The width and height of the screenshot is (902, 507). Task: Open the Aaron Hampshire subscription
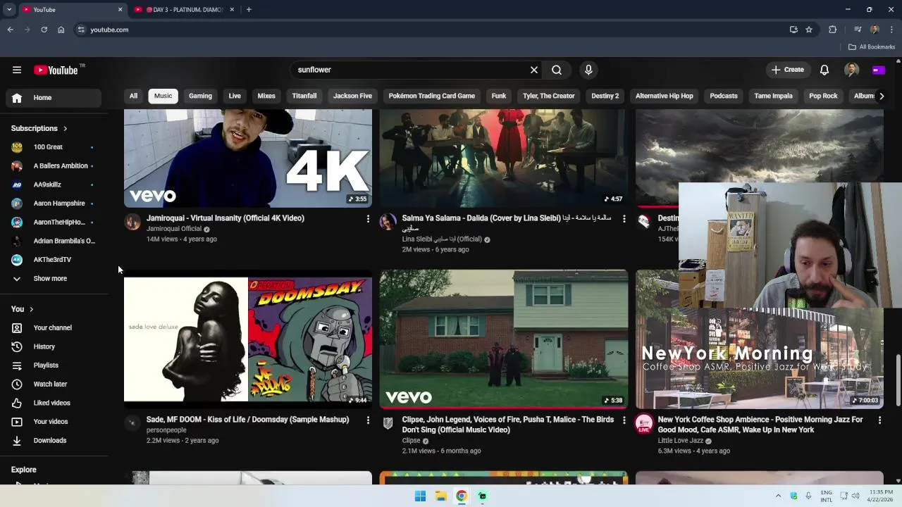click(54, 204)
